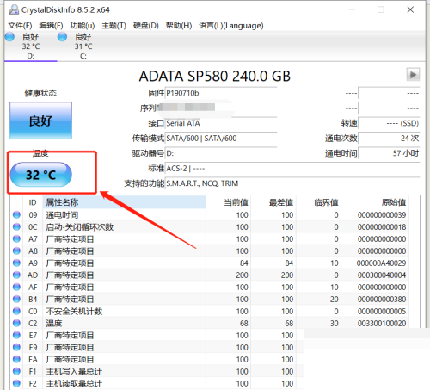Open the 编辑(E) menu
430x390 pixels.
(x=51, y=26)
